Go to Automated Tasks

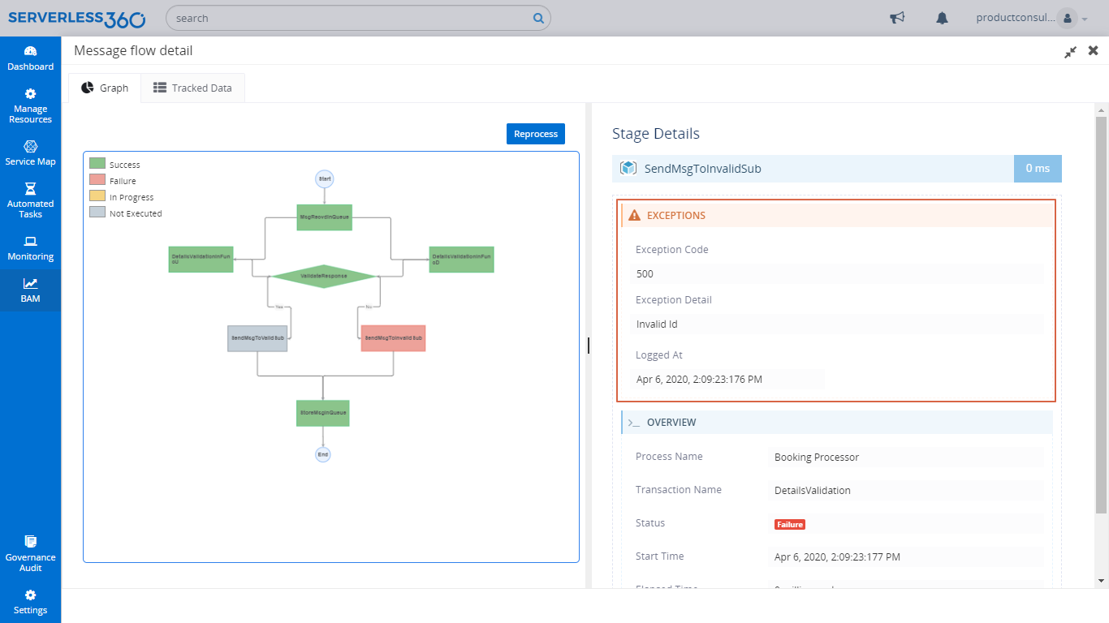(x=30, y=200)
